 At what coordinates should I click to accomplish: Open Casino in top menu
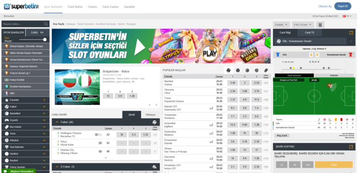[x=92, y=7]
